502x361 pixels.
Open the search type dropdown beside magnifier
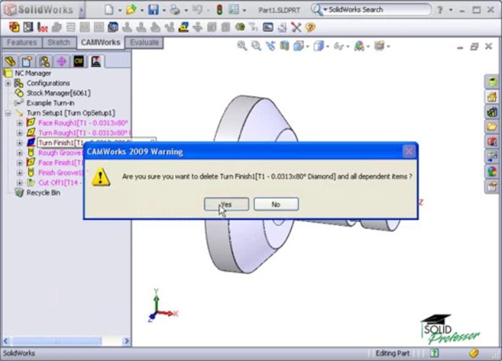click(325, 10)
